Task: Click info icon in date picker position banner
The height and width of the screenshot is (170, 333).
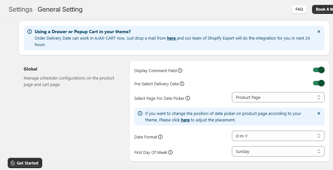Action: [140, 113]
